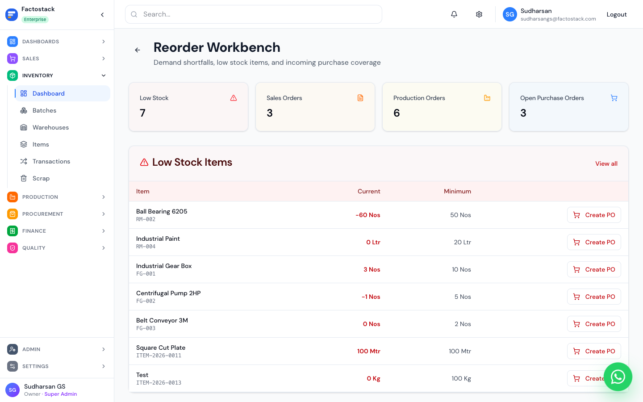Click the -60 Nos current stock value
643x402 pixels.
368,215
